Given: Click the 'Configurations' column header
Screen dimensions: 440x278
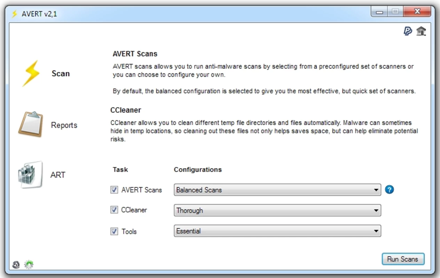Looking at the screenshot, I should tap(198, 170).
